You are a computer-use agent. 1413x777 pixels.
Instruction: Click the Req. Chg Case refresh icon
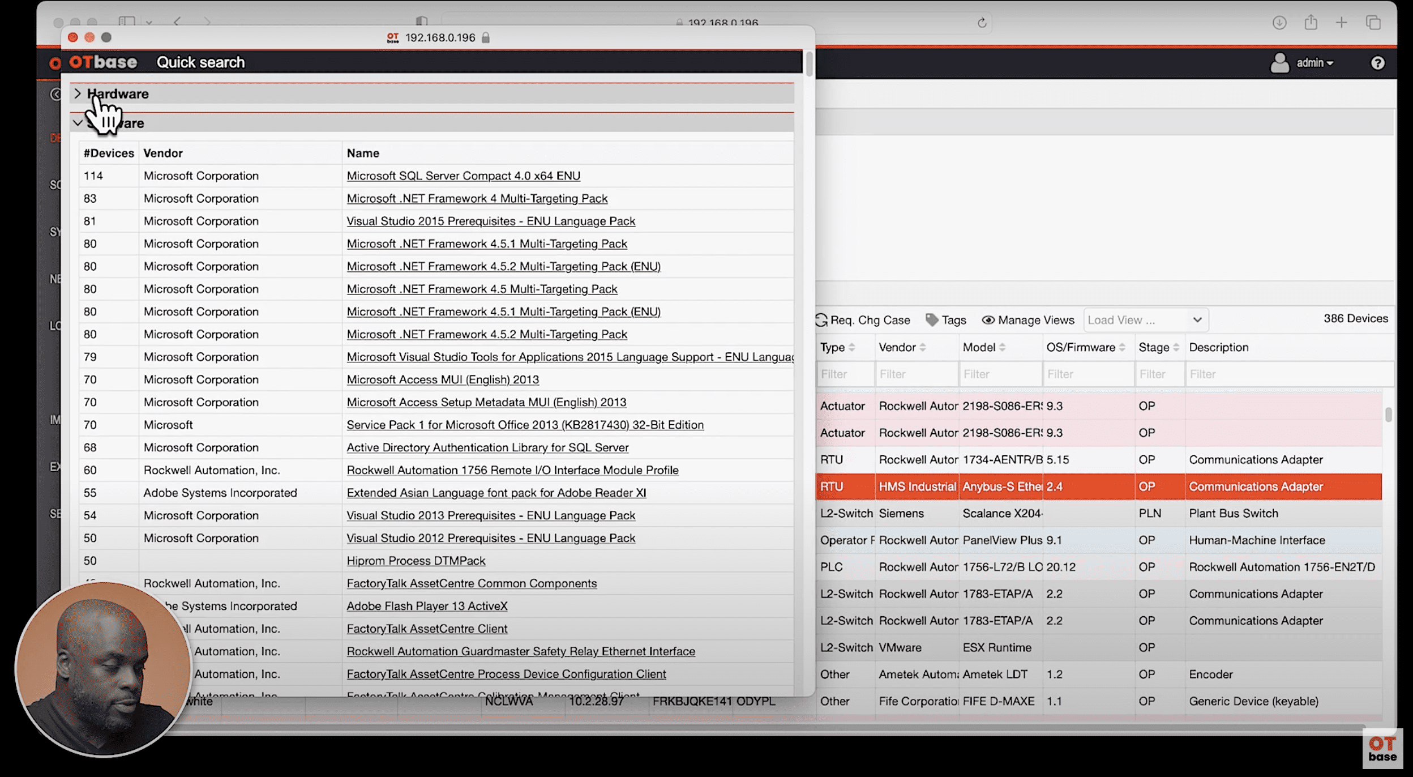point(821,320)
